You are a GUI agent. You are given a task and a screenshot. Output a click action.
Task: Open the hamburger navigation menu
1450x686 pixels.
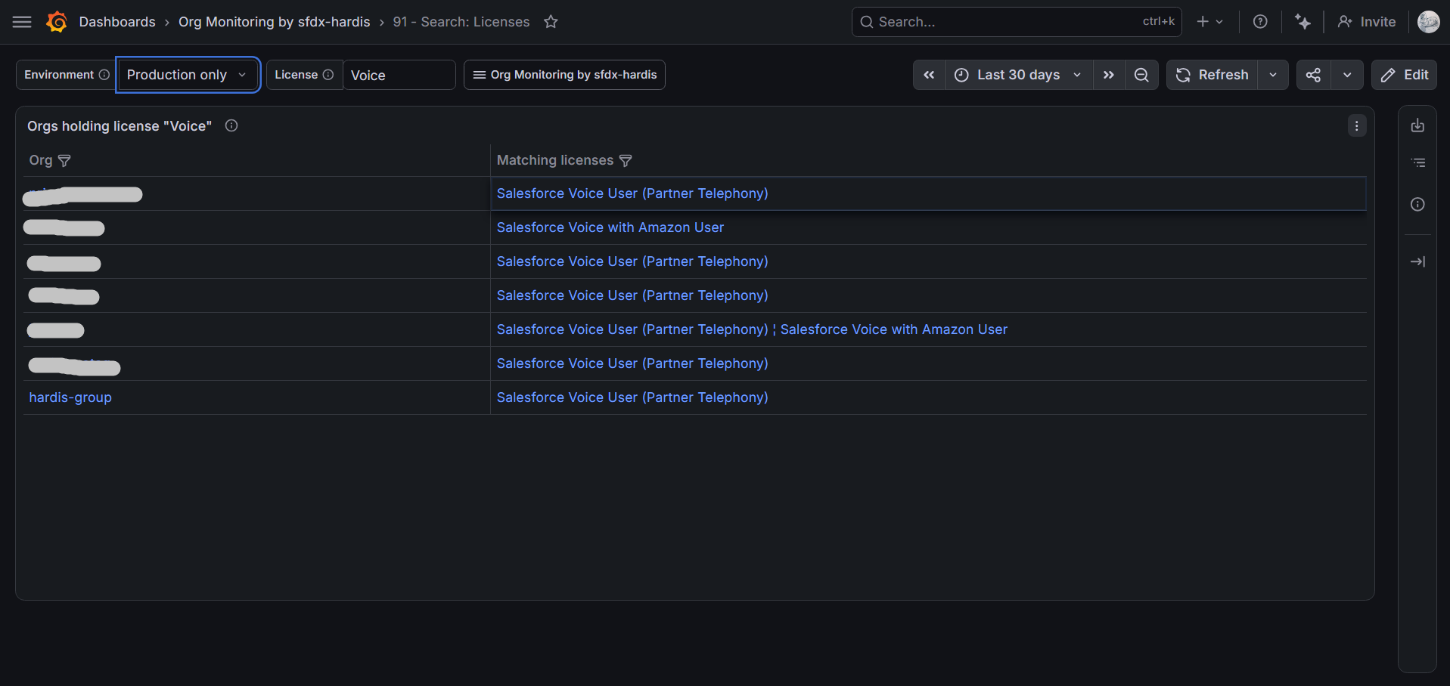click(22, 22)
